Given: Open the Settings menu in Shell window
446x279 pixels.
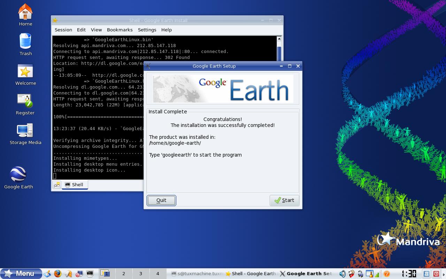Looking at the screenshot, I should 147,30.
